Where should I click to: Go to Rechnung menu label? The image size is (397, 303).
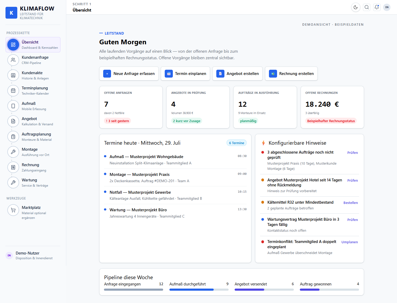(x=30, y=165)
